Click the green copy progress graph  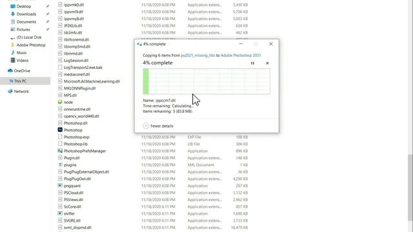tap(206, 81)
